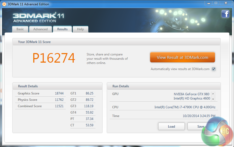Click the Save button
This screenshot has width=234, height=147.
tap(200, 127)
